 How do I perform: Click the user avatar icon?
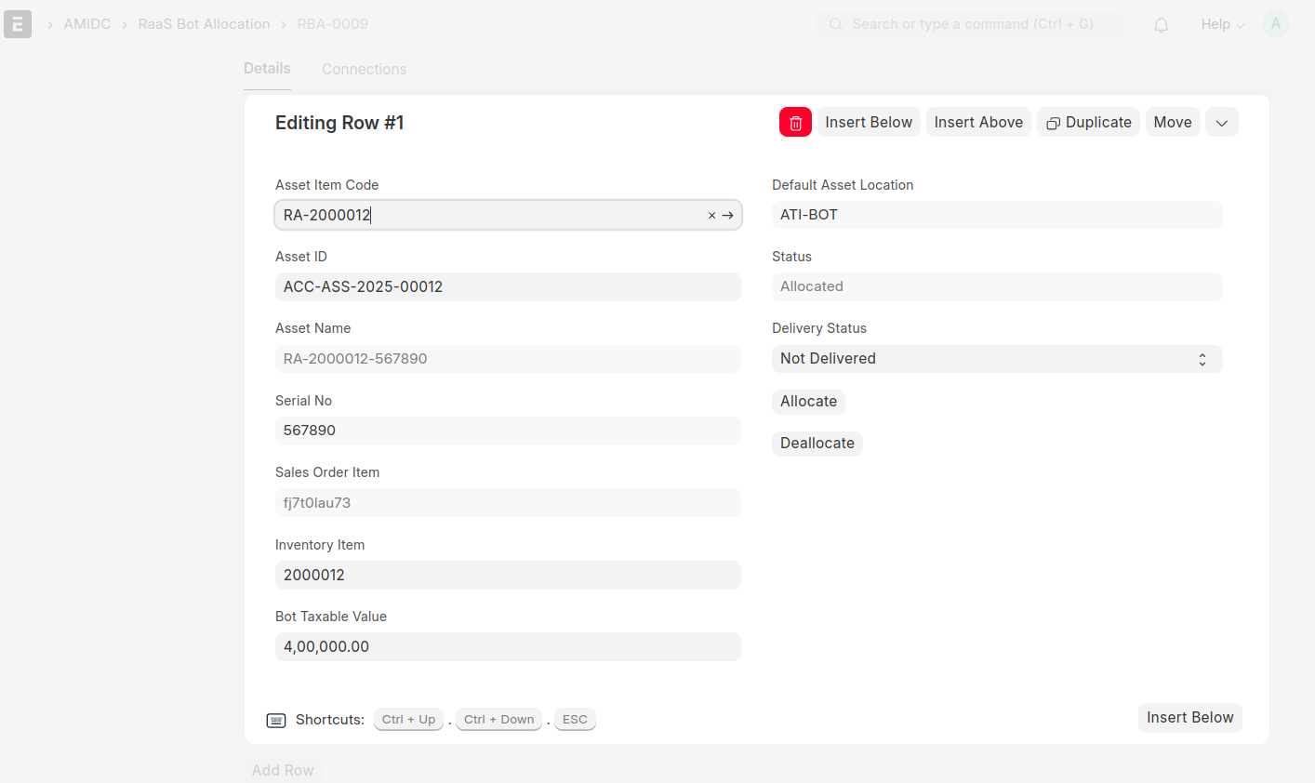pyautogui.click(x=1275, y=24)
